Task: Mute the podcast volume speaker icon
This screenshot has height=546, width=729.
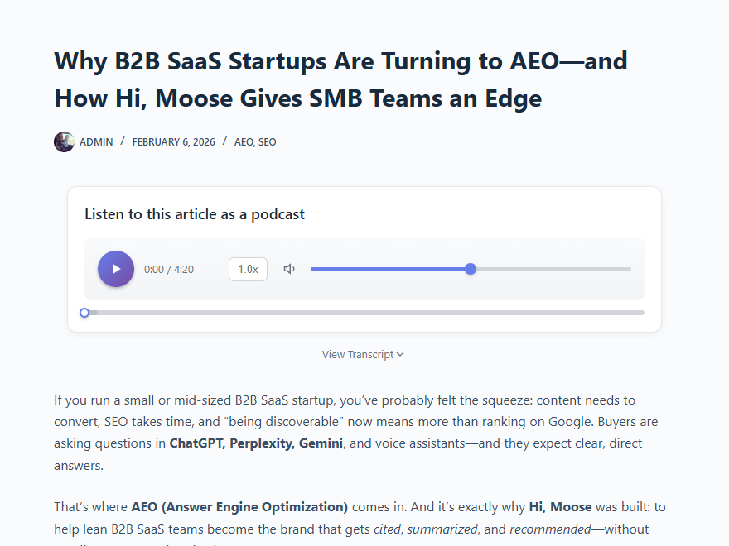Action: [x=289, y=269]
